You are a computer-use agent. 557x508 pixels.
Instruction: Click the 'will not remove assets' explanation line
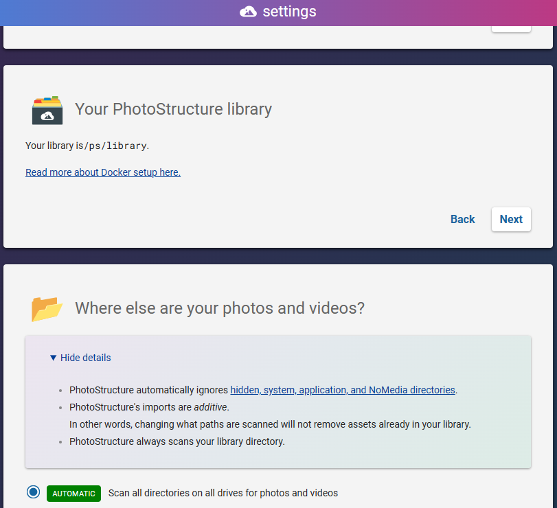[x=270, y=424]
